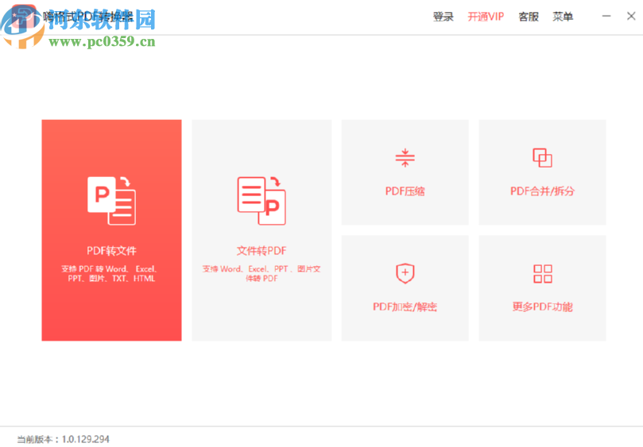Click 开通VIP in the title bar
This screenshot has width=643, height=447.
coord(486,17)
